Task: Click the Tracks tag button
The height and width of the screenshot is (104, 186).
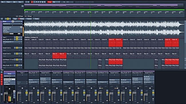Action: (36, 19)
